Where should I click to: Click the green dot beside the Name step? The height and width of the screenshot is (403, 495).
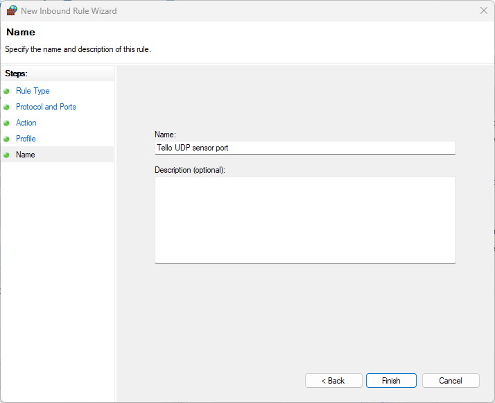point(7,155)
